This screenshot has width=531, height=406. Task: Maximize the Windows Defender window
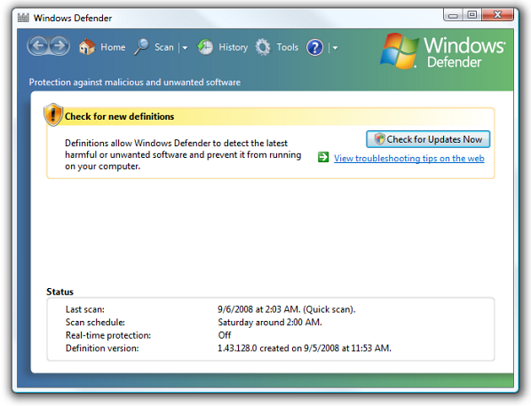(472, 15)
